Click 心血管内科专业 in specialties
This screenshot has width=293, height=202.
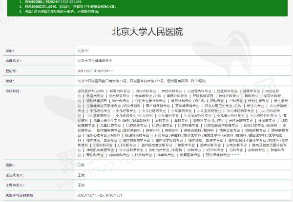(199, 91)
